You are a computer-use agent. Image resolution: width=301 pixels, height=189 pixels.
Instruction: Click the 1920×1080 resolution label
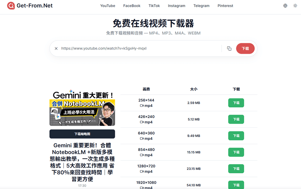(146, 183)
